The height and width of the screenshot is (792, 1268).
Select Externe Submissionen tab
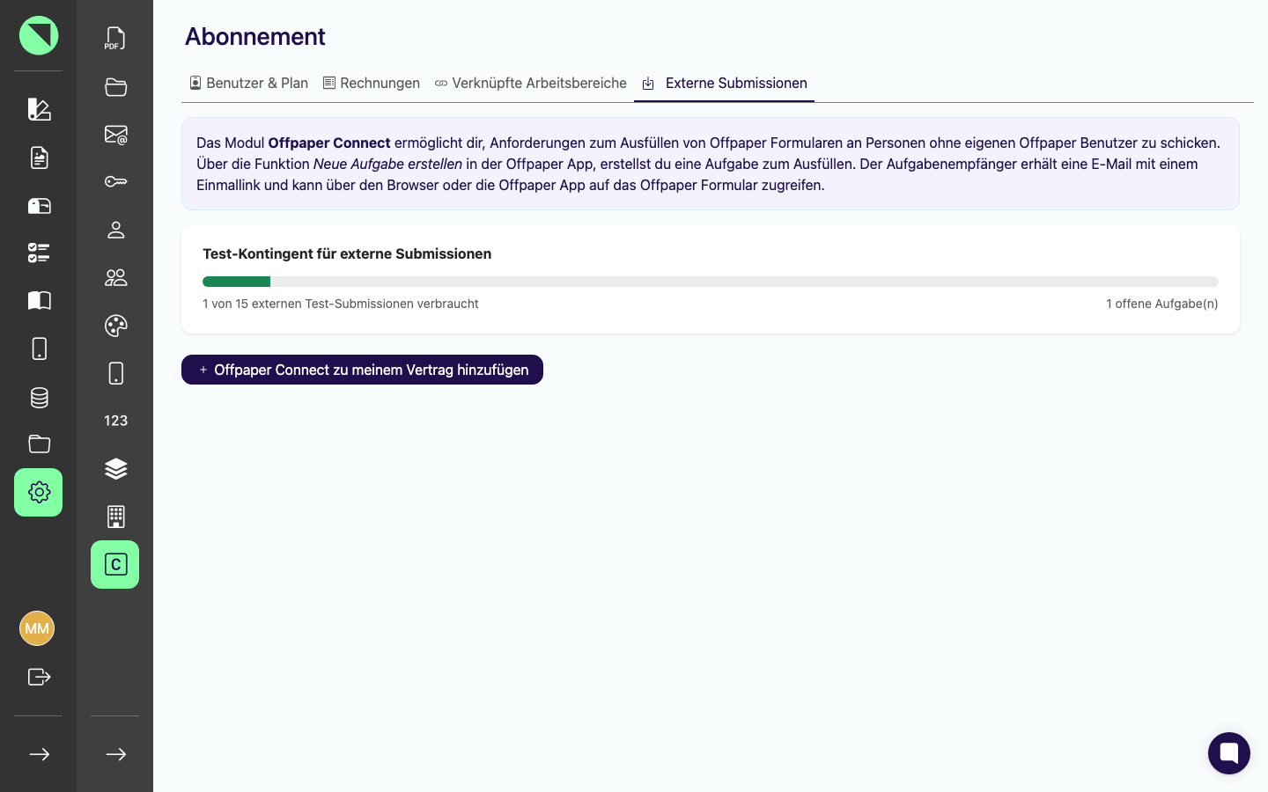click(x=725, y=83)
